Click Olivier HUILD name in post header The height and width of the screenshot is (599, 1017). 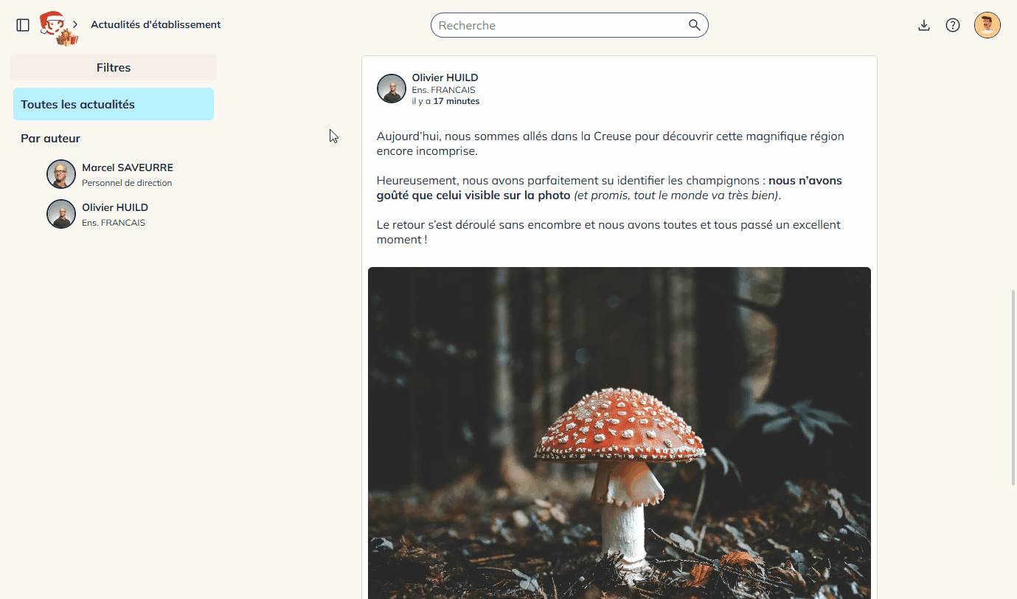[445, 77]
